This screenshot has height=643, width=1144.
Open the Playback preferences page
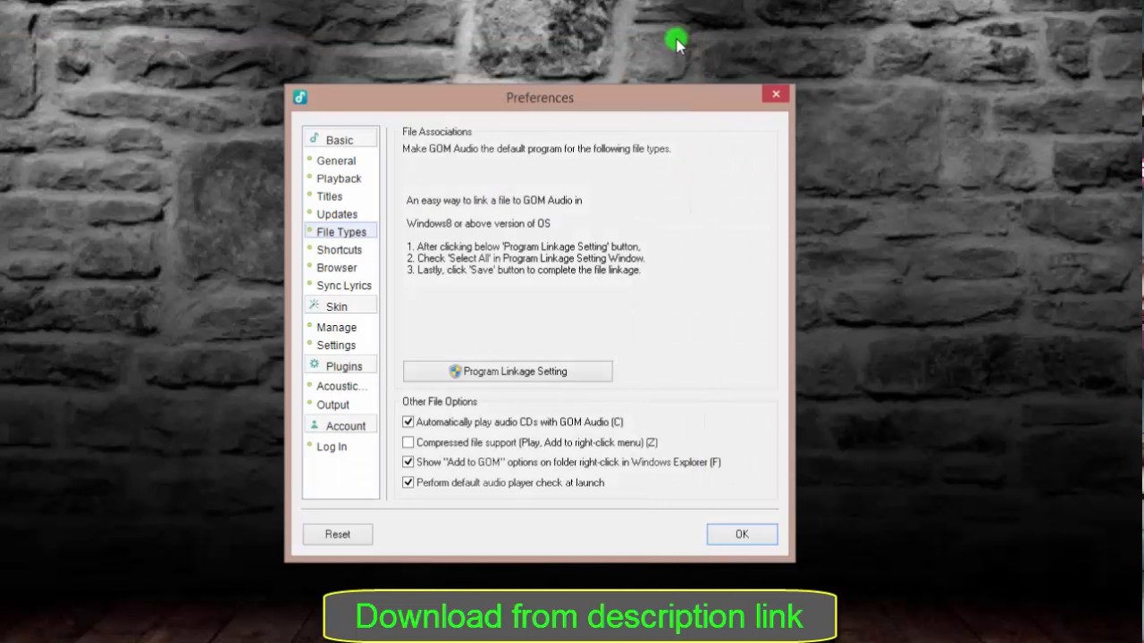[x=339, y=179]
